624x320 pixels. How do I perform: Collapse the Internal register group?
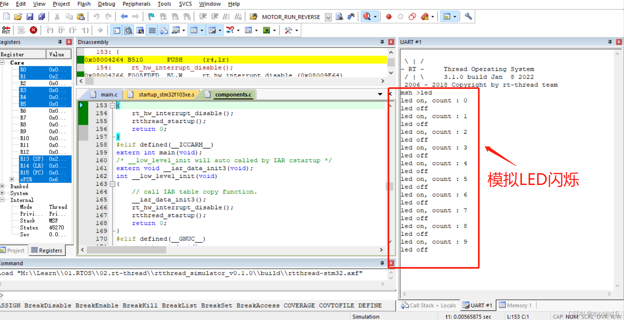pyautogui.click(x=2, y=200)
